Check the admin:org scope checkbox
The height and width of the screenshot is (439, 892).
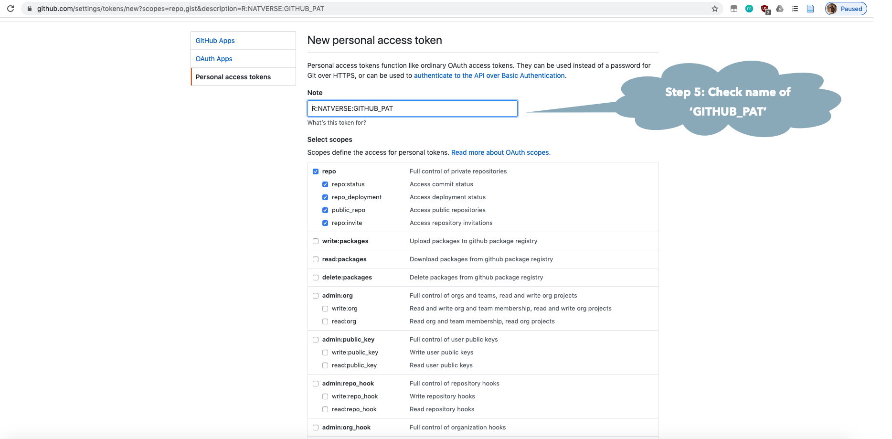click(316, 296)
